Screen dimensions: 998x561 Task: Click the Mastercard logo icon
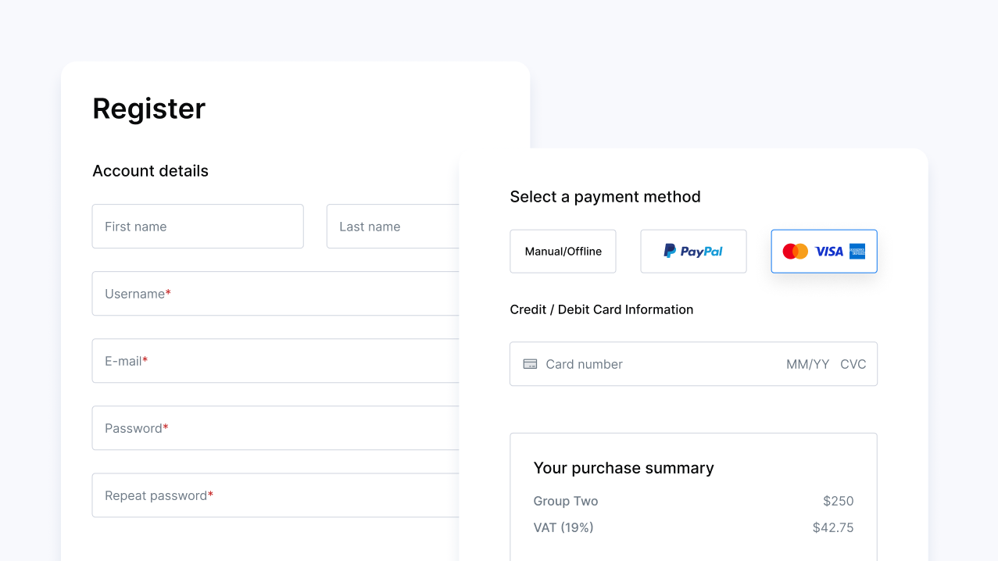[796, 252]
